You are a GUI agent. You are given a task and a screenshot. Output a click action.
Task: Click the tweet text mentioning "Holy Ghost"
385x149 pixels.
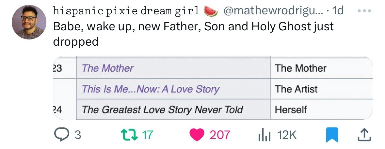pyautogui.click(x=193, y=26)
